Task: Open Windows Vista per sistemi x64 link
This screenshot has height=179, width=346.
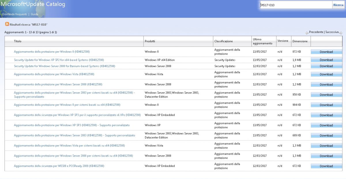Action: (69, 146)
